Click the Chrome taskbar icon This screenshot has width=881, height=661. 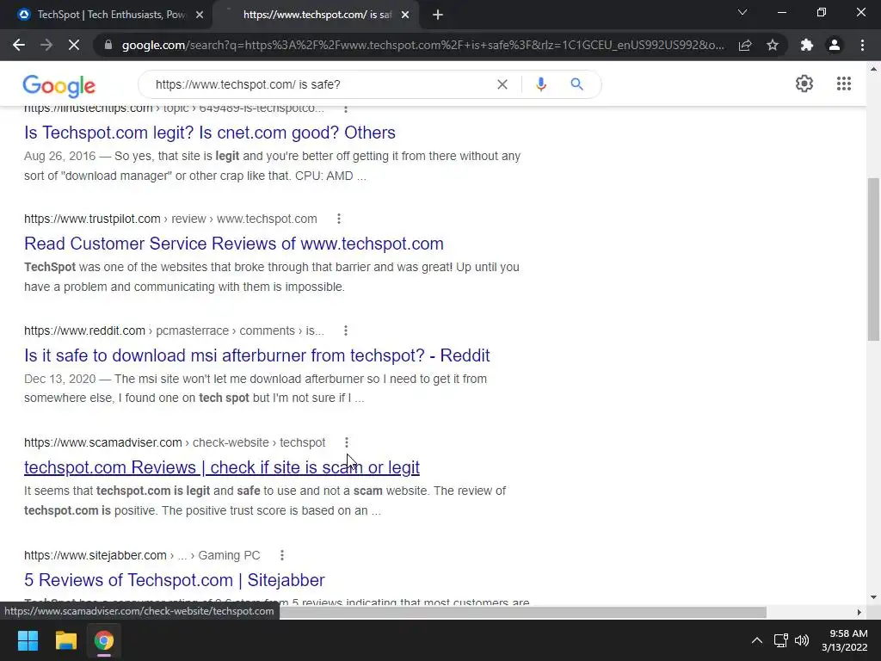point(104,640)
